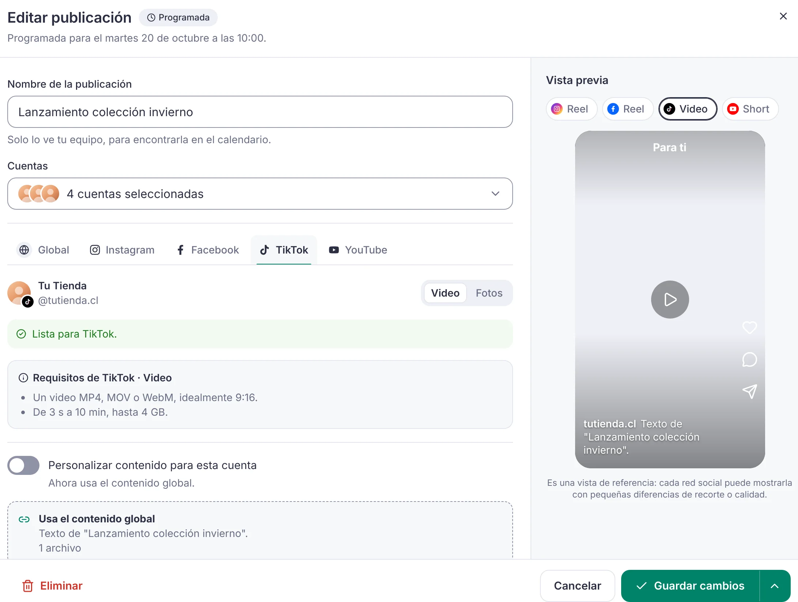The height and width of the screenshot is (602, 798).
Task: Click the link icon beside Usa el contenido global
Action: point(24,519)
